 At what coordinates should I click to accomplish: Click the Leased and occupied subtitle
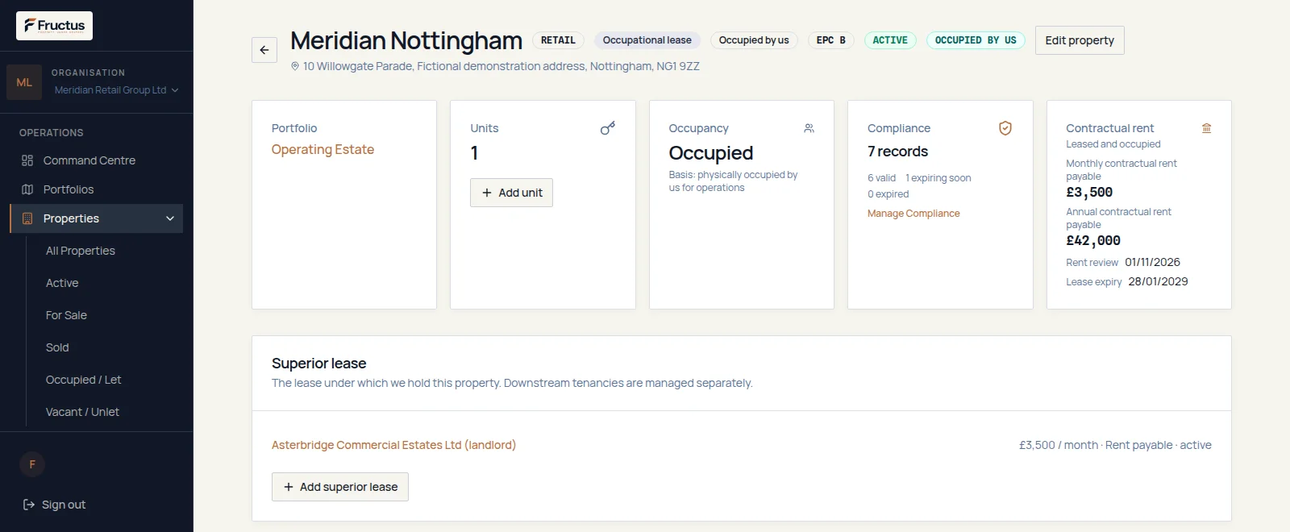1113,144
